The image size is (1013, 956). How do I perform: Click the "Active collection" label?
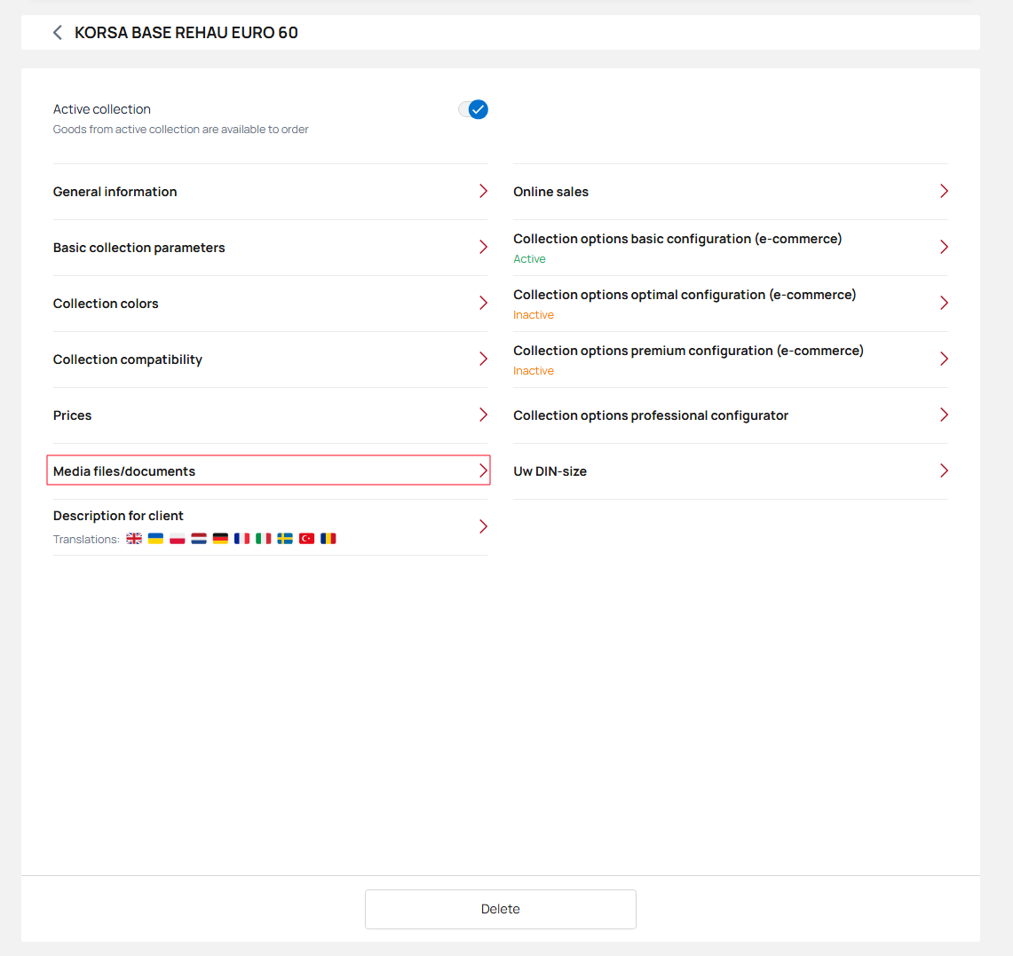coord(102,109)
